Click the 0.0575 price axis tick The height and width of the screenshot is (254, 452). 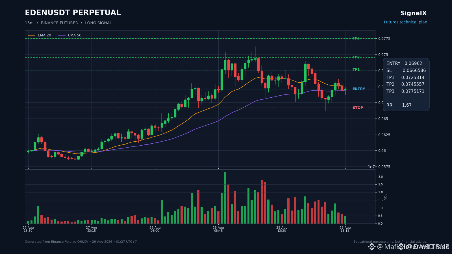click(384, 167)
